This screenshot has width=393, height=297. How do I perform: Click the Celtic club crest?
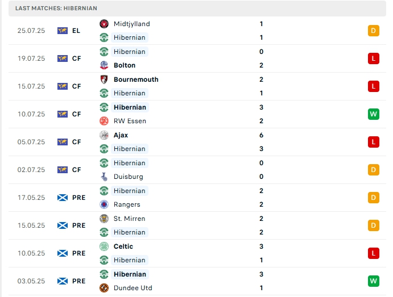coord(104,246)
